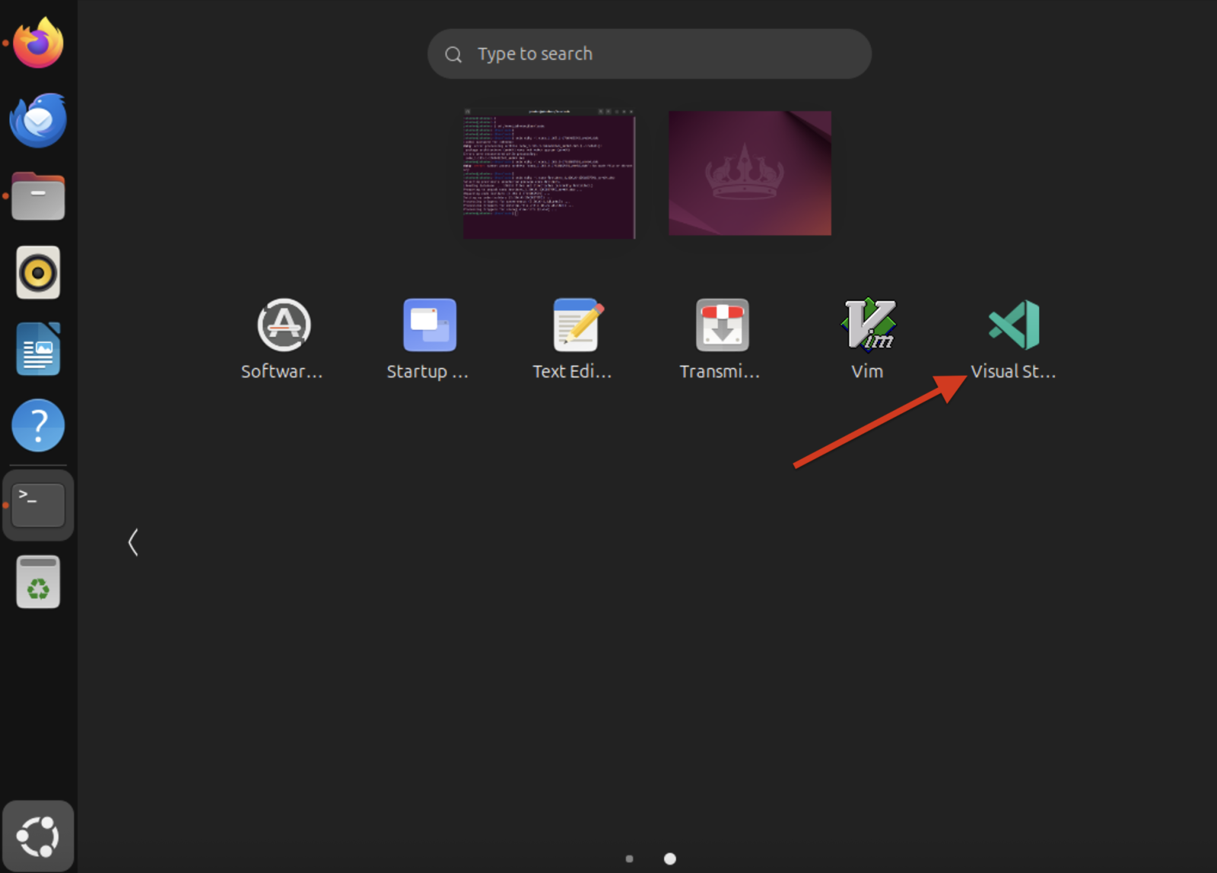This screenshot has height=873, width=1217.
Task: Select the terminal window workspace thumbnail
Action: 548,174
